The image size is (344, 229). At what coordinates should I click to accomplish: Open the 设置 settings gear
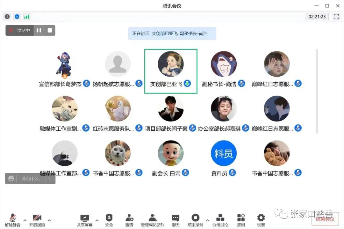click(261, 220)
